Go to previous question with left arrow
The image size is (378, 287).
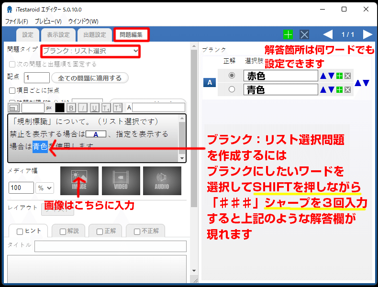pyautogui.click(x=328, y=34)
